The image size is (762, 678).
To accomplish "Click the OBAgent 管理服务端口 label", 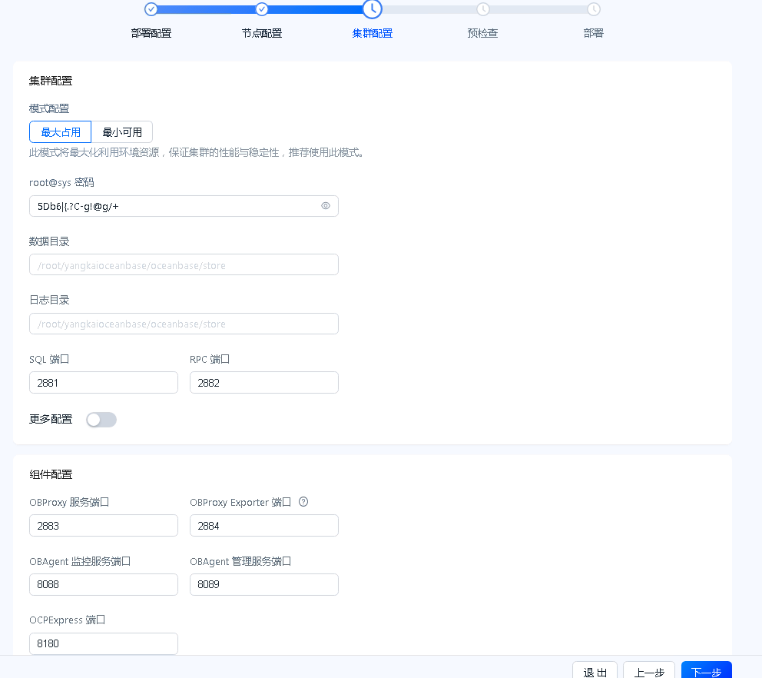I will point(240,561).
